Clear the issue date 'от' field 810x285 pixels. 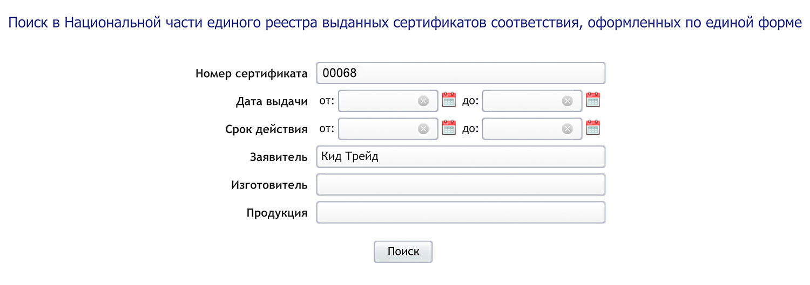(423, 101)
